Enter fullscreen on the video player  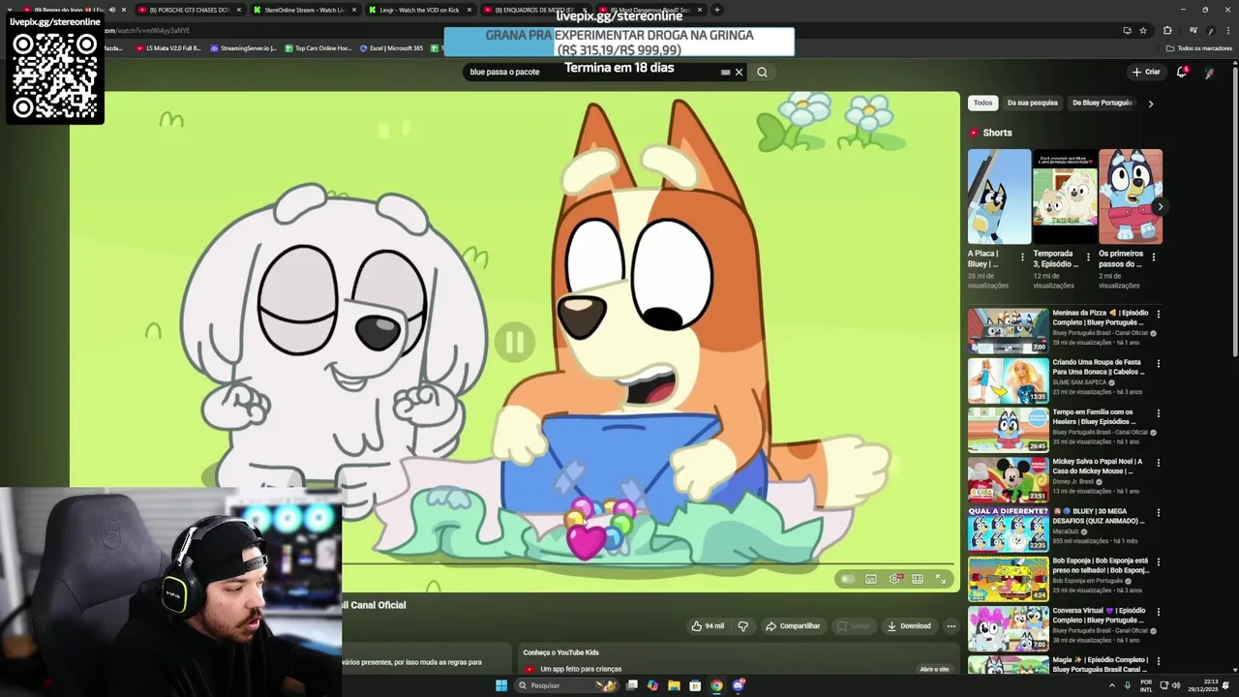pos(941,579)
